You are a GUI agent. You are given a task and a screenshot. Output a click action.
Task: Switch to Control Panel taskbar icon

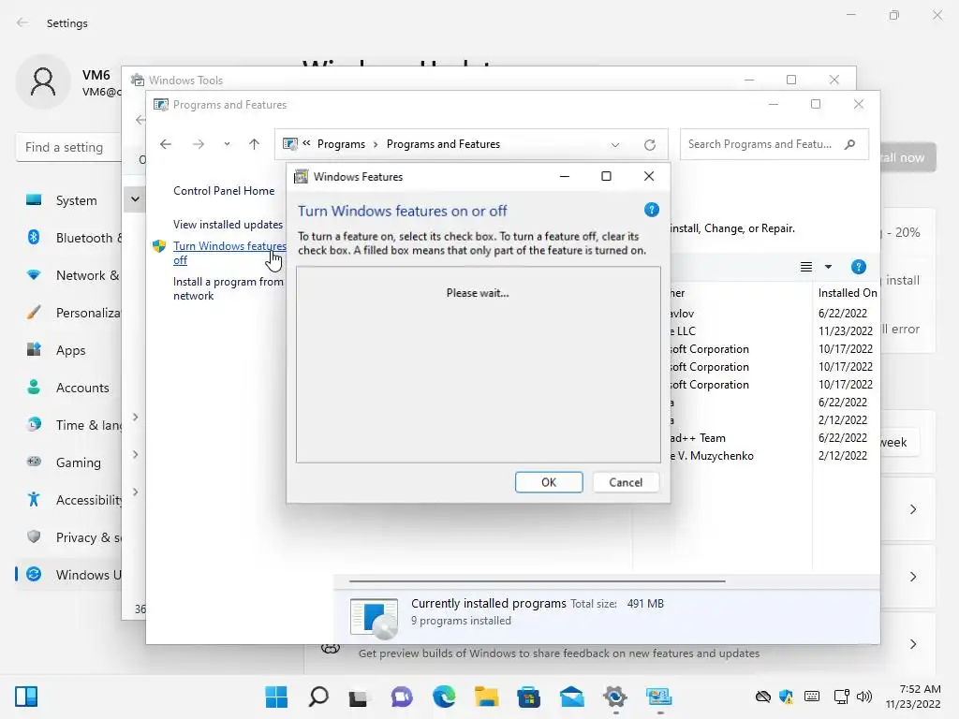(x=658, y=697)
